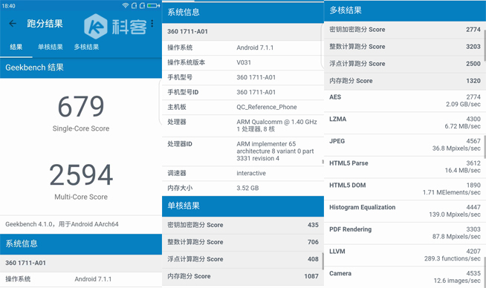Tap the 3.52 GB memory size value
This screenshot has width=486, height=288.
[x=247, y=188]
